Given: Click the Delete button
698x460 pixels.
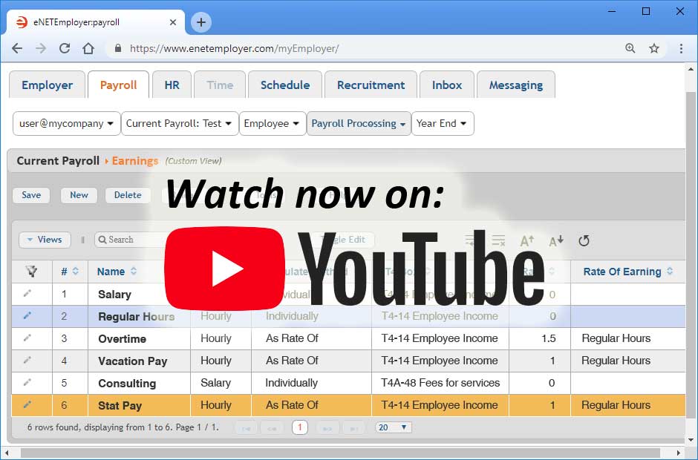Looking at the screenshot, I should point(128,195).
